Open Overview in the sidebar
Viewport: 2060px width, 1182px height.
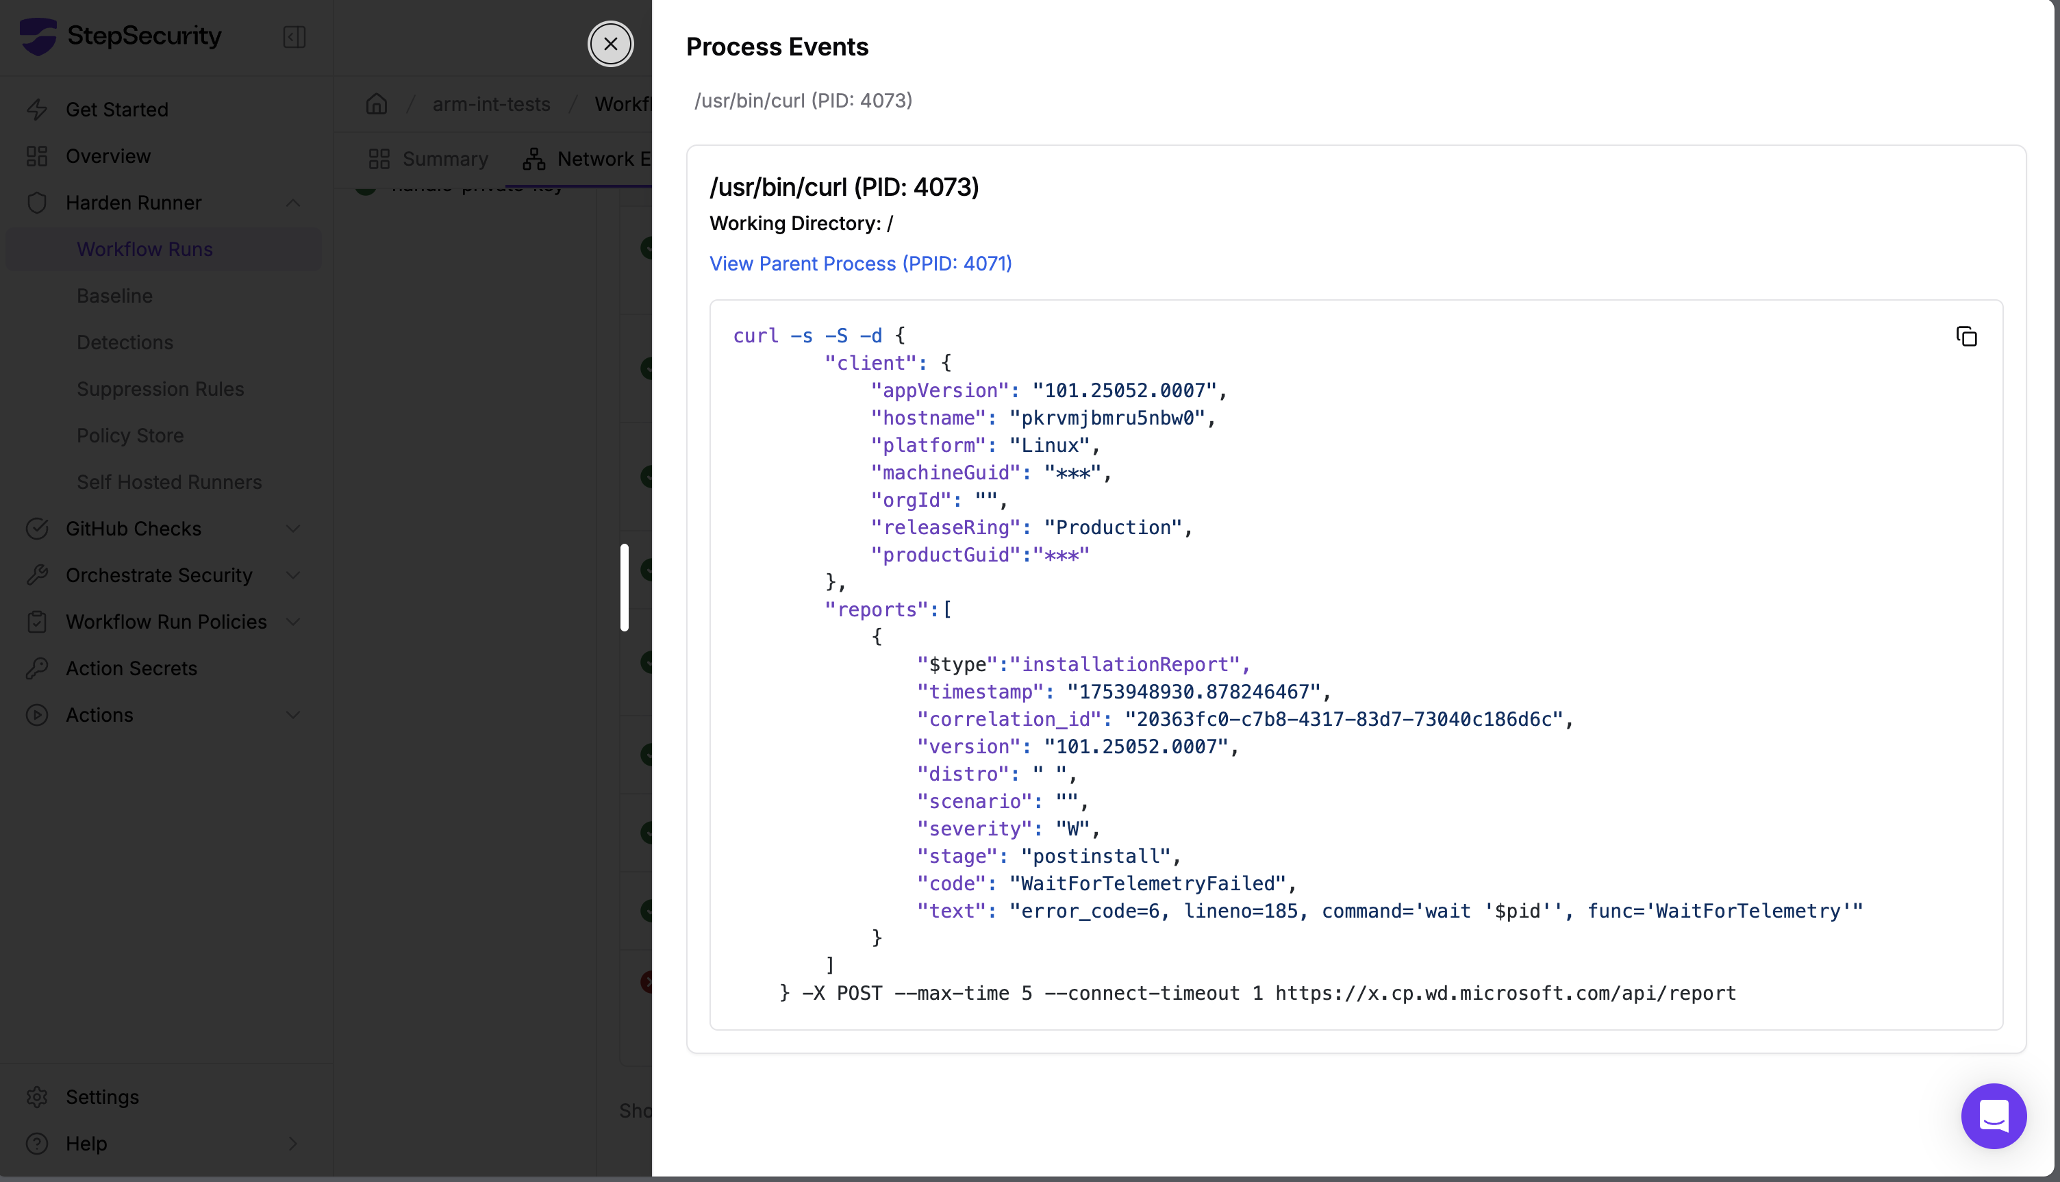click(x=163, y=156)
